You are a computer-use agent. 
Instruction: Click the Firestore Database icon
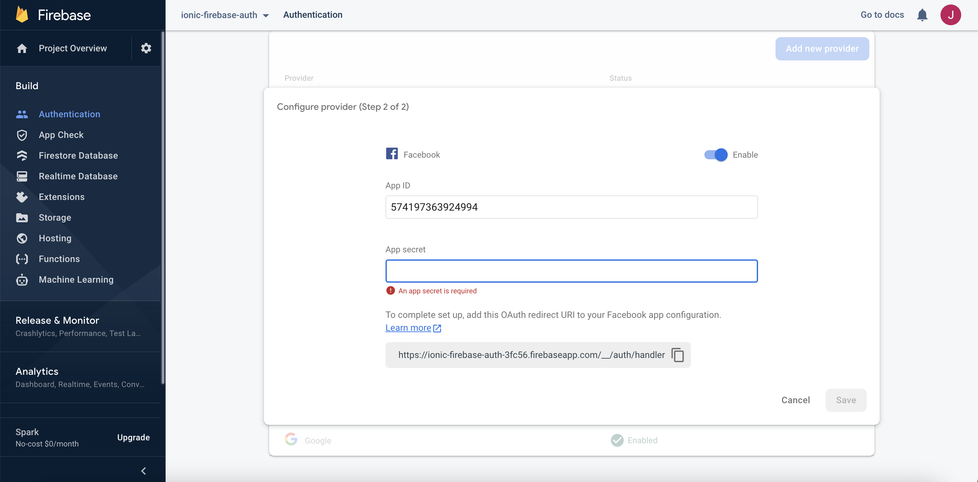[x=22, y=155]
